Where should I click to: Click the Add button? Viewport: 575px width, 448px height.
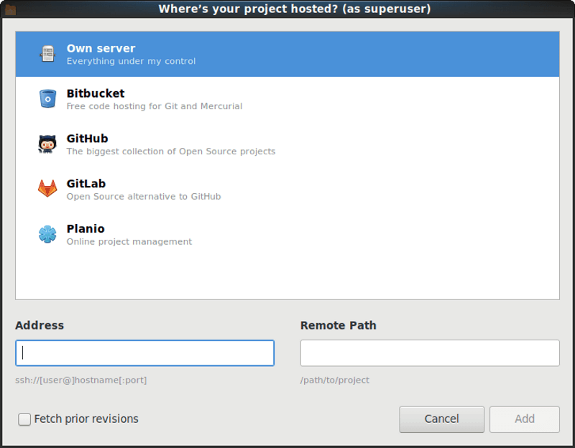(x=524, y=419)
